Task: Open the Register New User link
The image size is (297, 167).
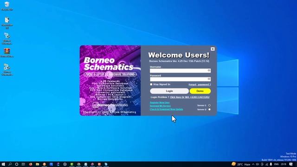Action: pos(160,103)
